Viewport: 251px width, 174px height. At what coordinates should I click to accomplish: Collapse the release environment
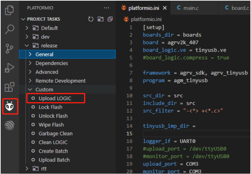27,46
